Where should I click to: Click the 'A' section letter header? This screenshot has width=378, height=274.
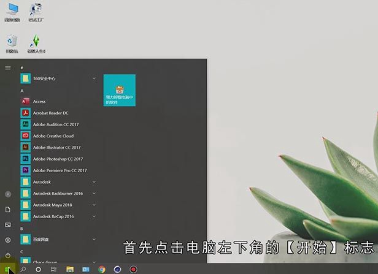pyautogui.click(x=22, y=91)
